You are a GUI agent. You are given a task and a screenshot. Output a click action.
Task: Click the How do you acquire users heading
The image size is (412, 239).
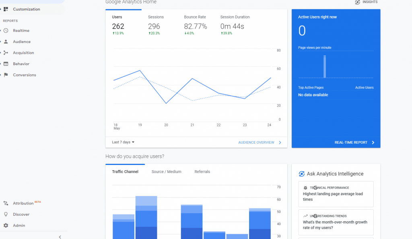[135, 156]
